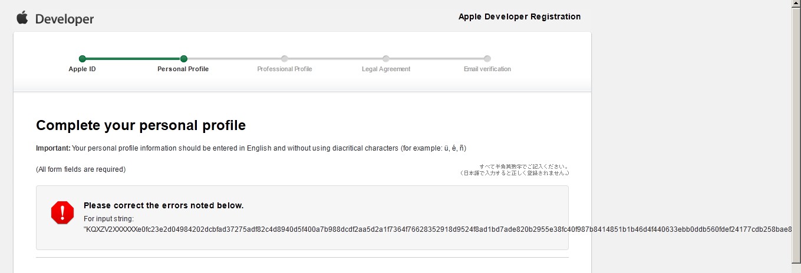Click Please correct the errors message

(164, 205)
